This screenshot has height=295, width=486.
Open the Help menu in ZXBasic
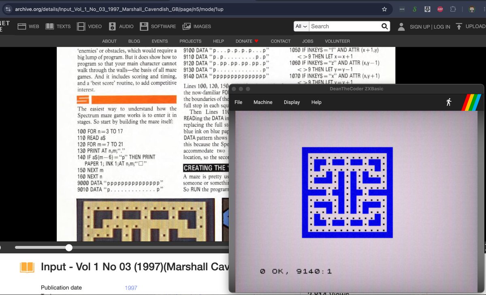click(x=316, y=102)
